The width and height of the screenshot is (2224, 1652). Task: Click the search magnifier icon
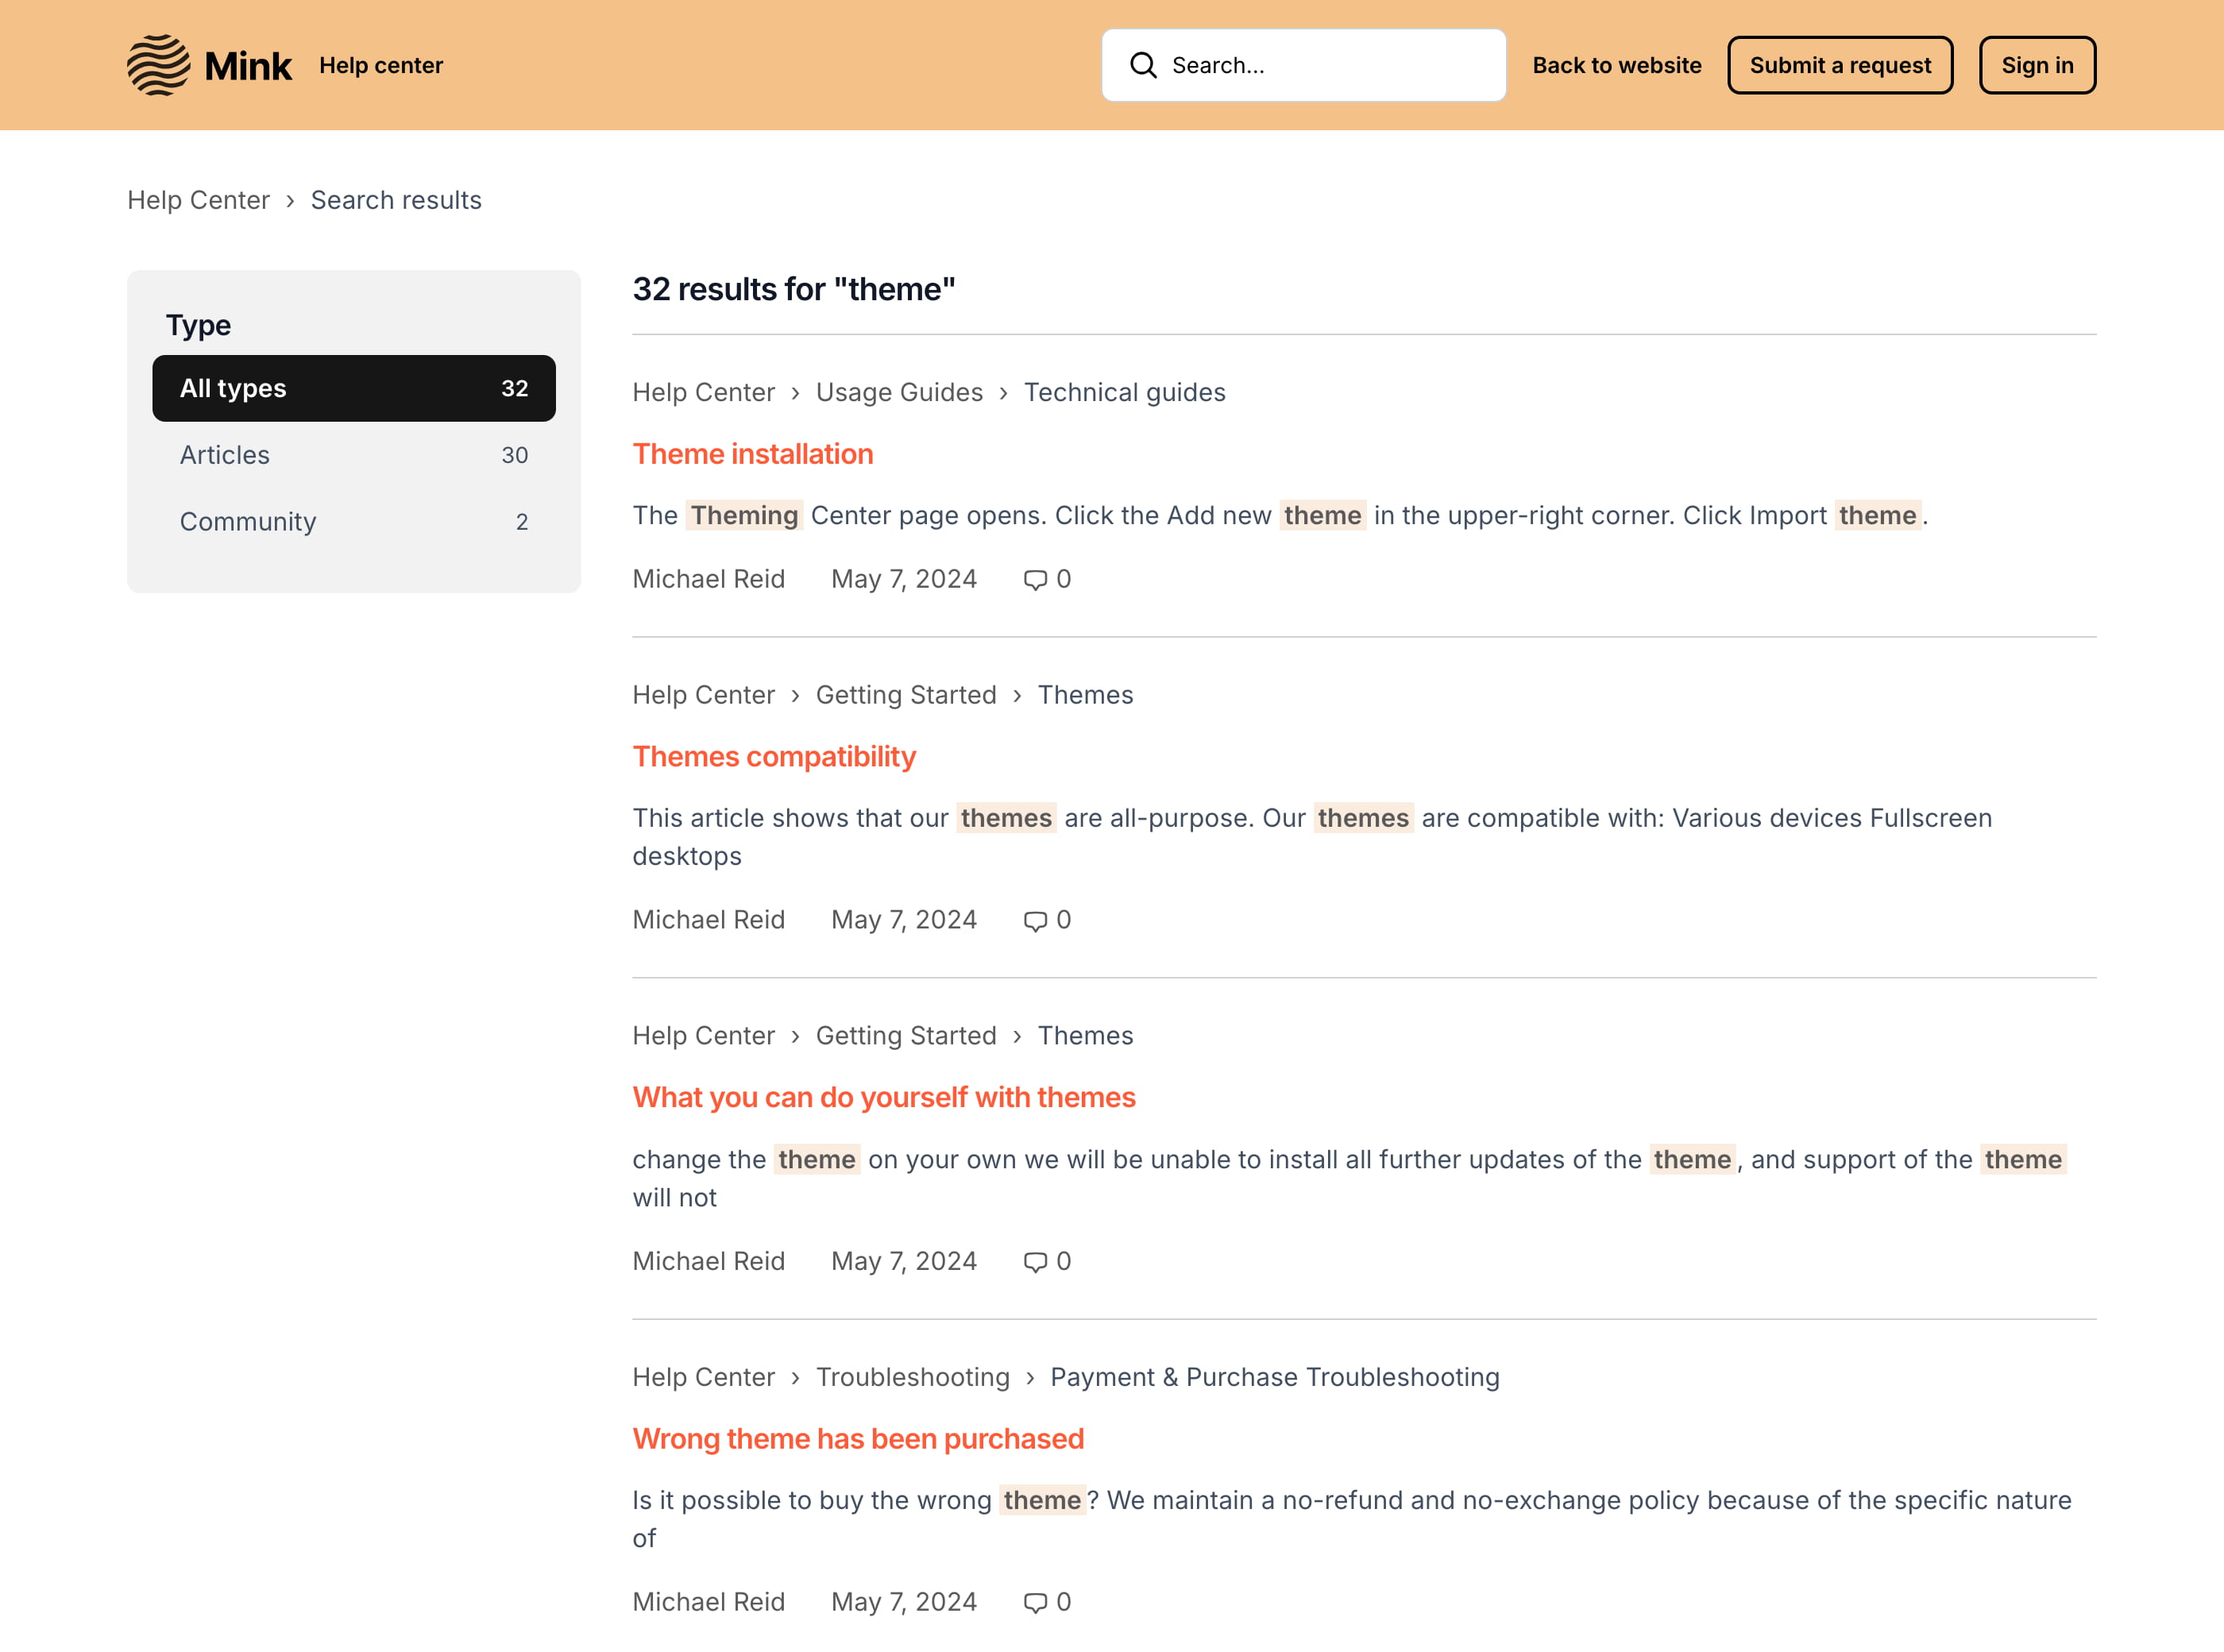[x=1143, y=65]
